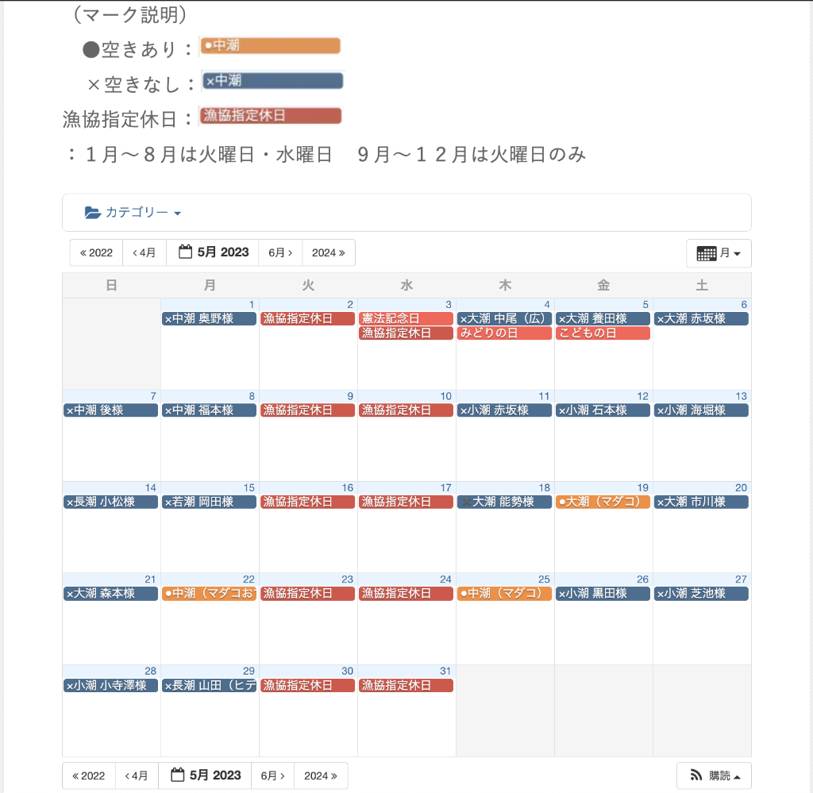Open the 中潮（マダコ）event on the 25th

504,593
